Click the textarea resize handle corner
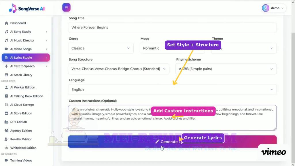Screen dimensions: 295x166 [x=275, y=129]
